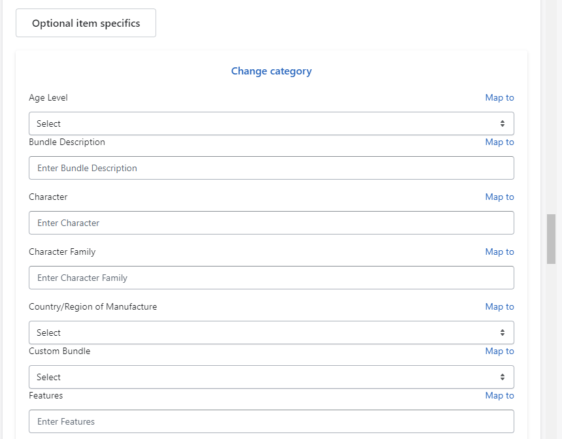Viewport: 562px width, 439px height.
Task: Focus the Enter Features input field
Action: click(271, 421)
